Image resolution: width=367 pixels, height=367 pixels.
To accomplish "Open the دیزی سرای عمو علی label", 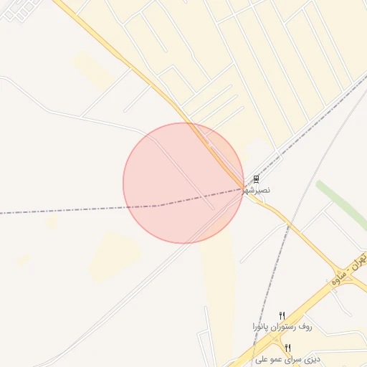I will [287, 359].
